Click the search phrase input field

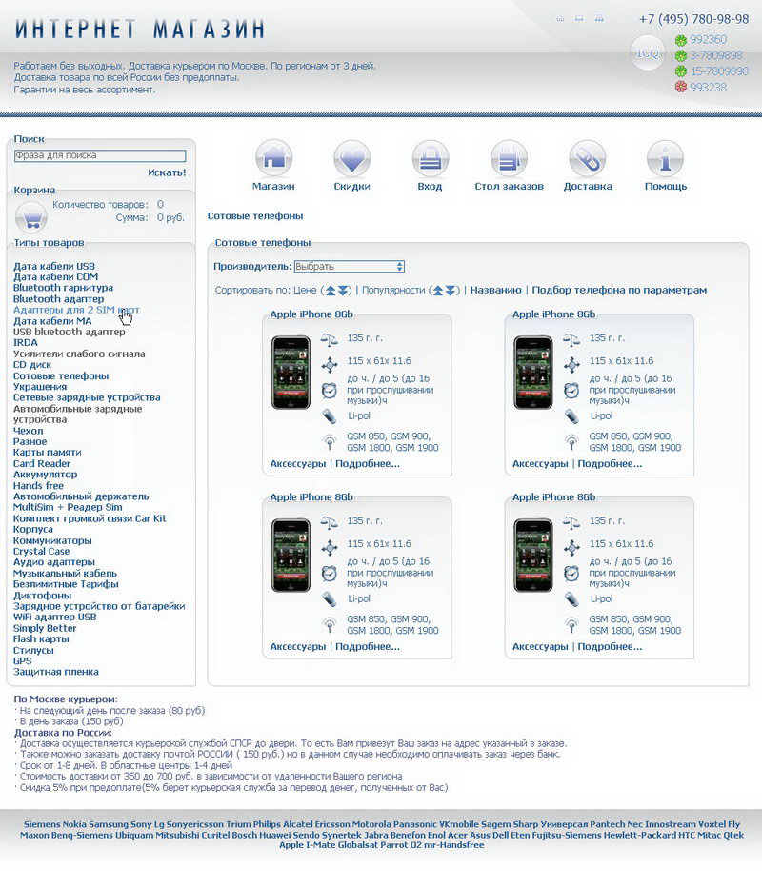point(100,155)
